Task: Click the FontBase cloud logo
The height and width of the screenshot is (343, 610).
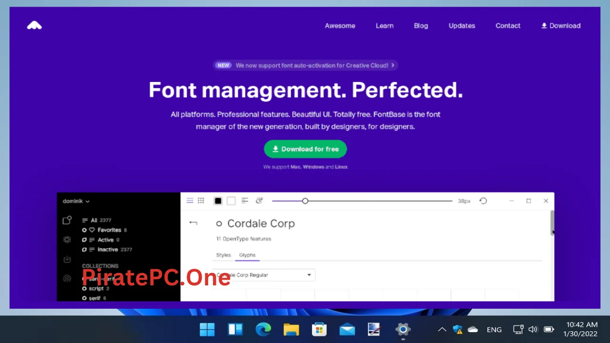Action: pyautogui.click(x=34, y=25)
